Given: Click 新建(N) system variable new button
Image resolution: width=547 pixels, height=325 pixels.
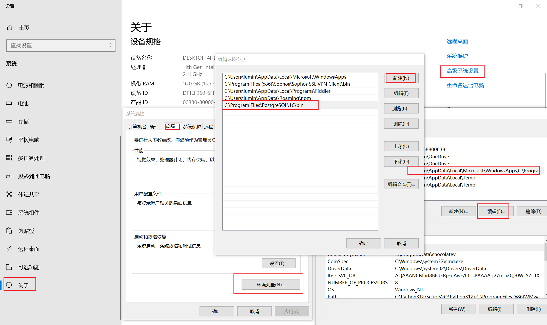Looking at the screenshot, I should 401,78.
